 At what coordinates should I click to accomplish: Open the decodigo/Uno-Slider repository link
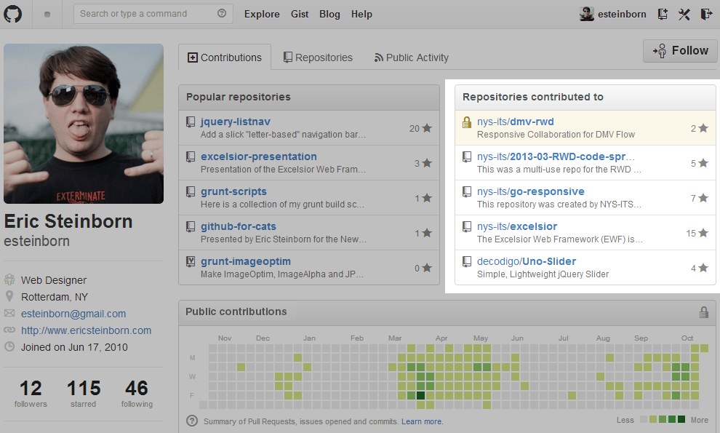526,261
